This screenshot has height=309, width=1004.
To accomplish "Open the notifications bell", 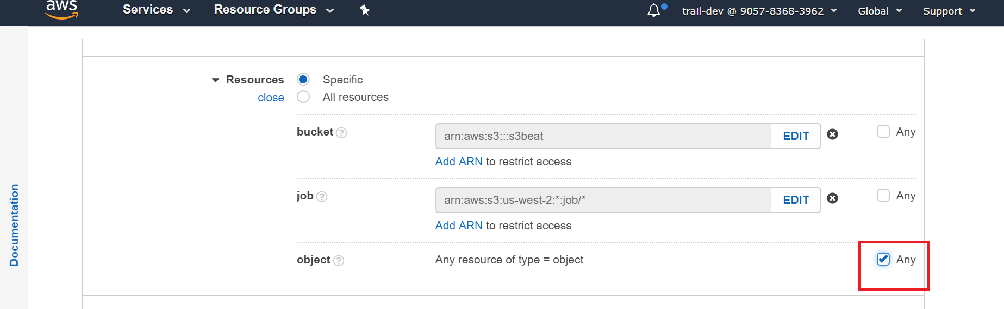I will [654, 10].
